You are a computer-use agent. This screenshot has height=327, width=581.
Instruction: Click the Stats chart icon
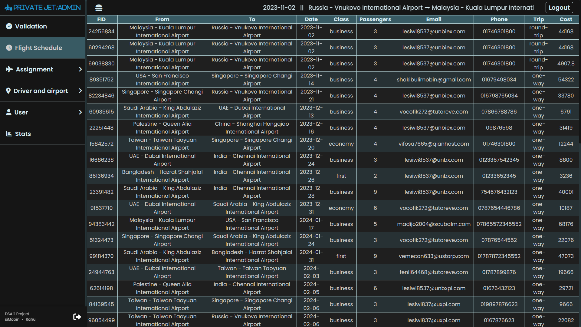(x=9, y=134)
